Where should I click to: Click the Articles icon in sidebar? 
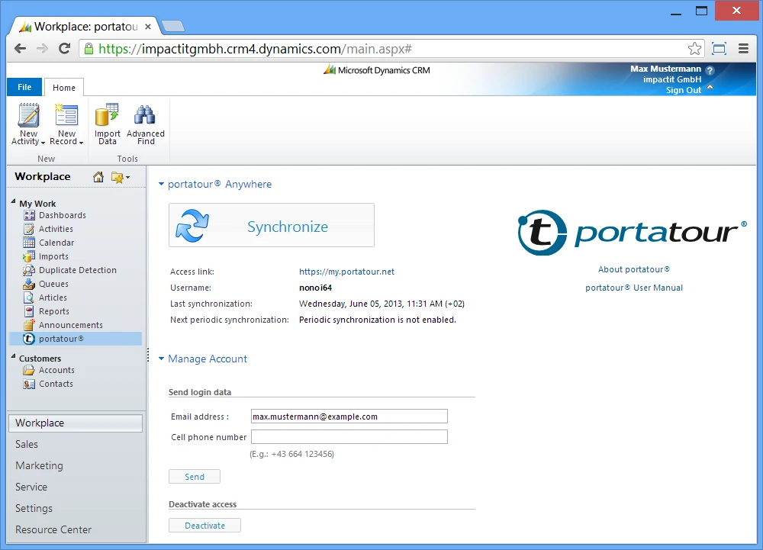point(29,298)
